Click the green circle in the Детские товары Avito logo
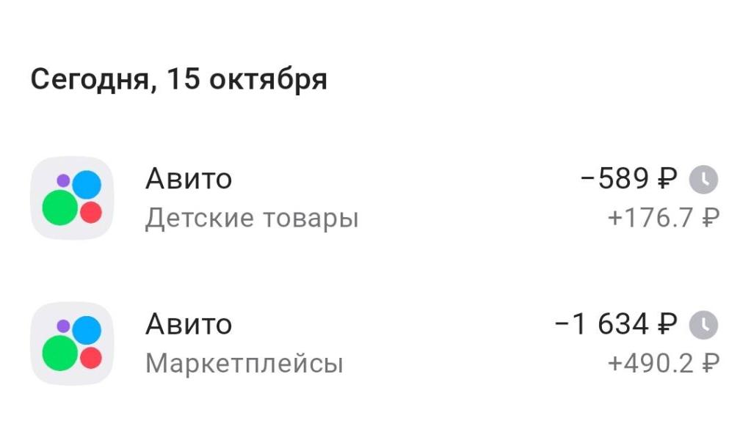Screen dimensions: 751x440 point(59,207)
